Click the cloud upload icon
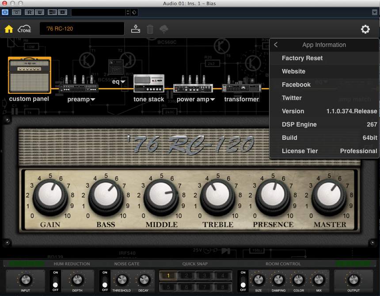The width and height of the screenshot is (380, 296). tap(164, 29)
